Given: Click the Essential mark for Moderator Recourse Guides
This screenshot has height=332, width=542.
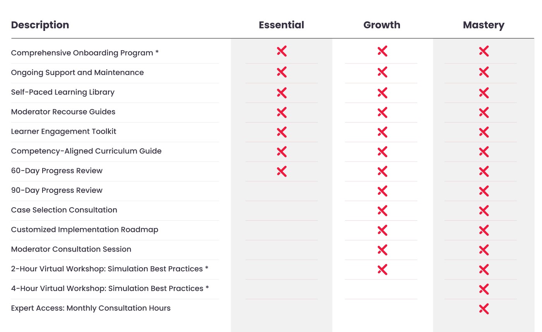Looking at the screenshot, I should point(282,112).
